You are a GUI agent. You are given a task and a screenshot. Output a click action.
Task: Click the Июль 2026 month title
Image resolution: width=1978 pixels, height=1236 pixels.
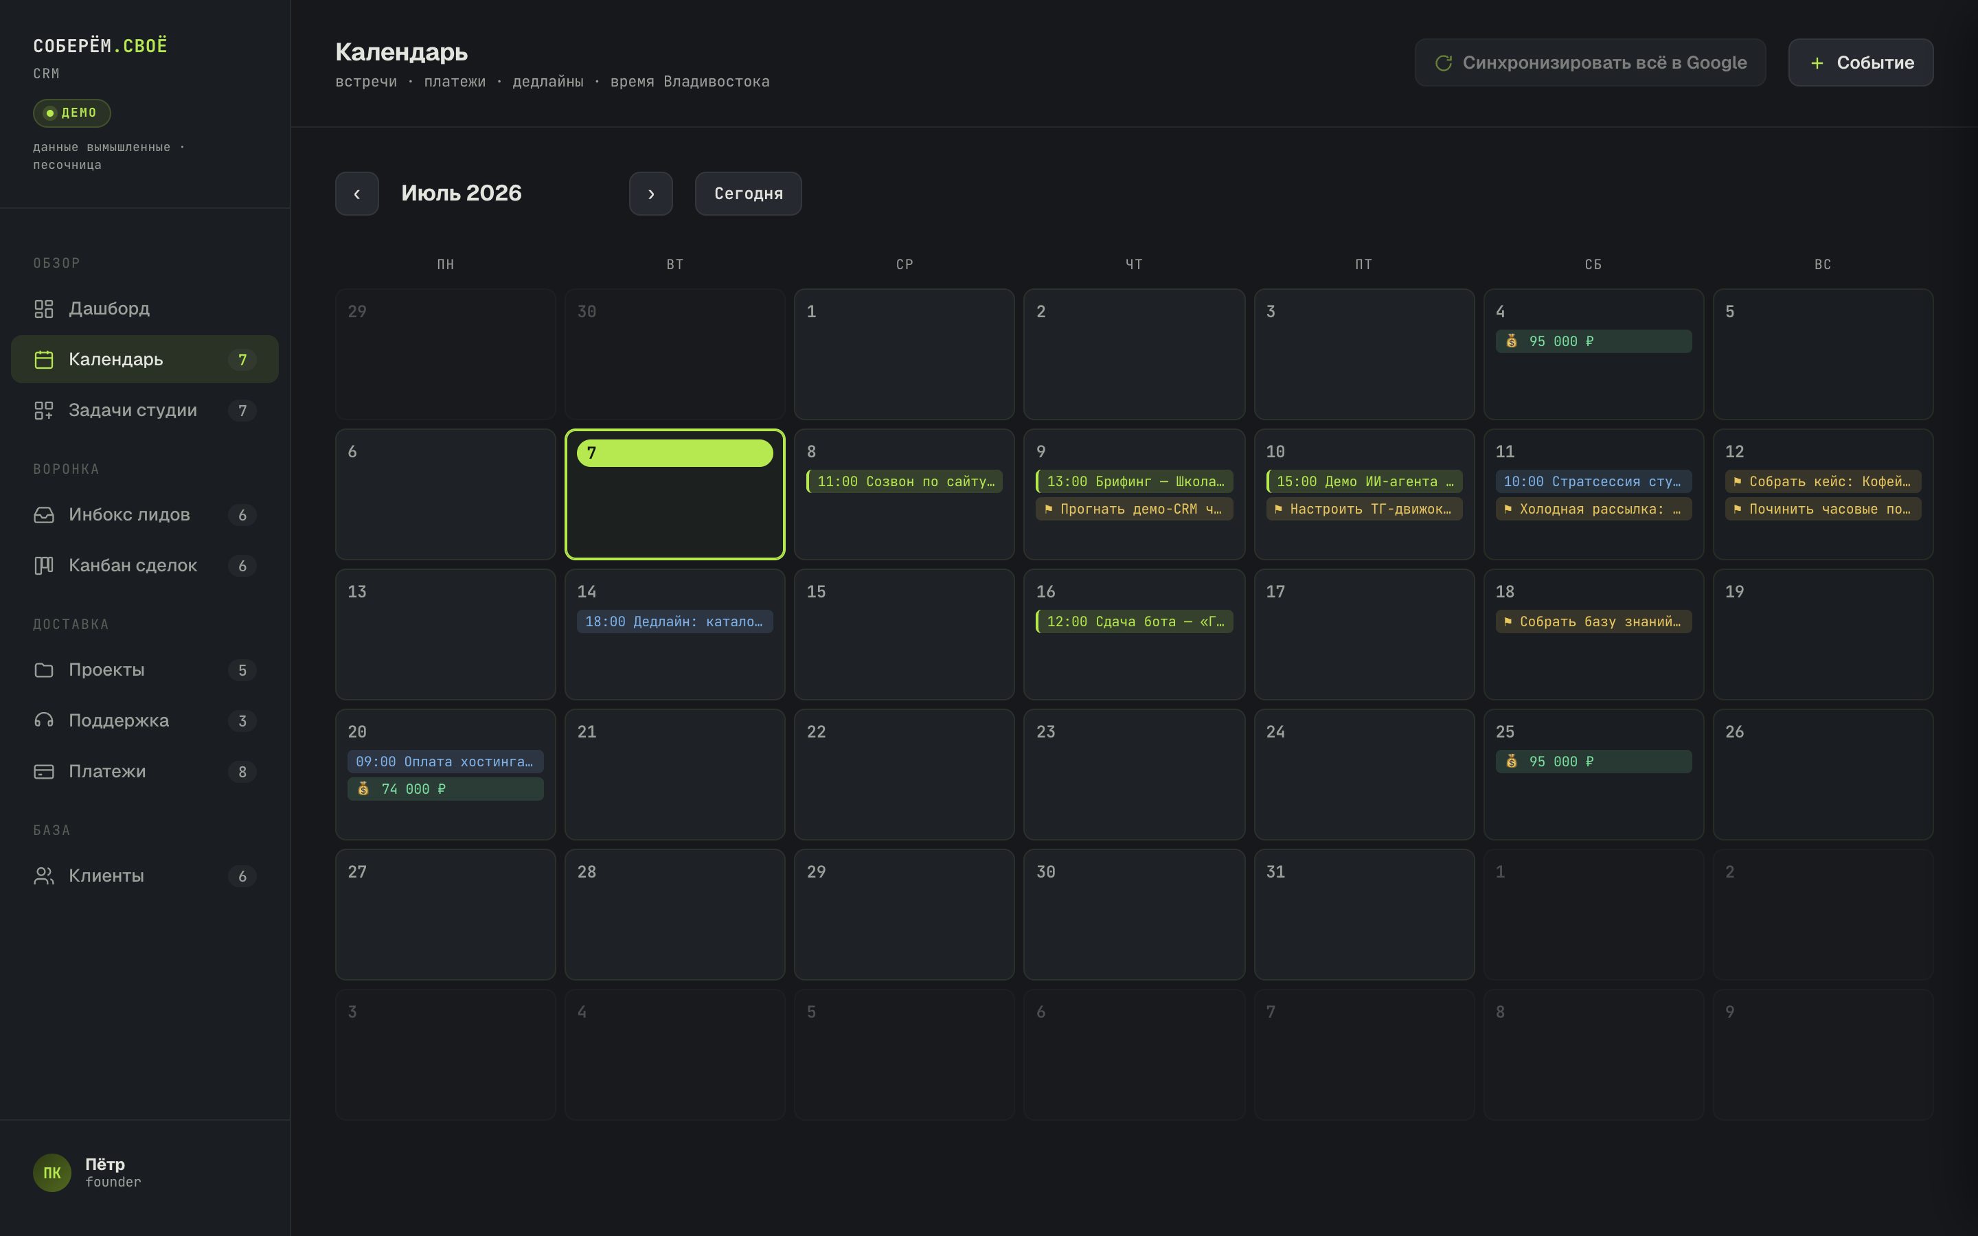pos(461,193)
